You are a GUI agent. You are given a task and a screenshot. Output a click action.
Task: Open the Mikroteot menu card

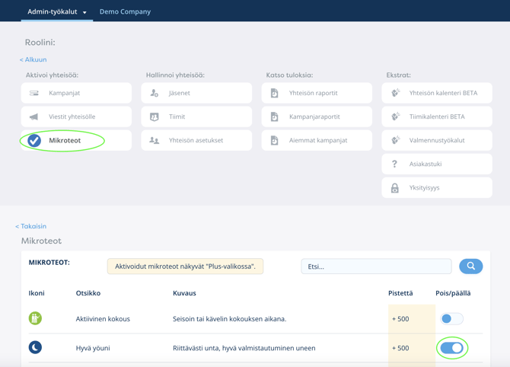pos(76,141)
